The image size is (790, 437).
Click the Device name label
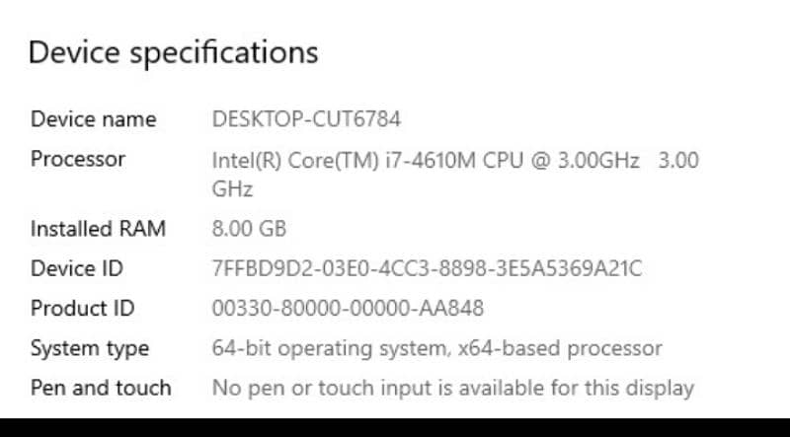tap(93, 119)
